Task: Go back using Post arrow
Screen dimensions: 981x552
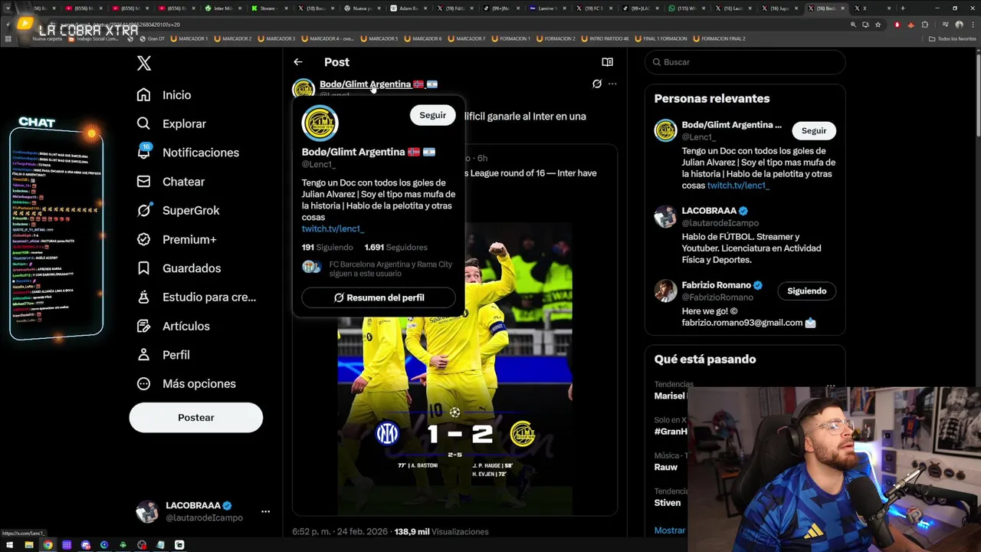Action: [298, 62]
